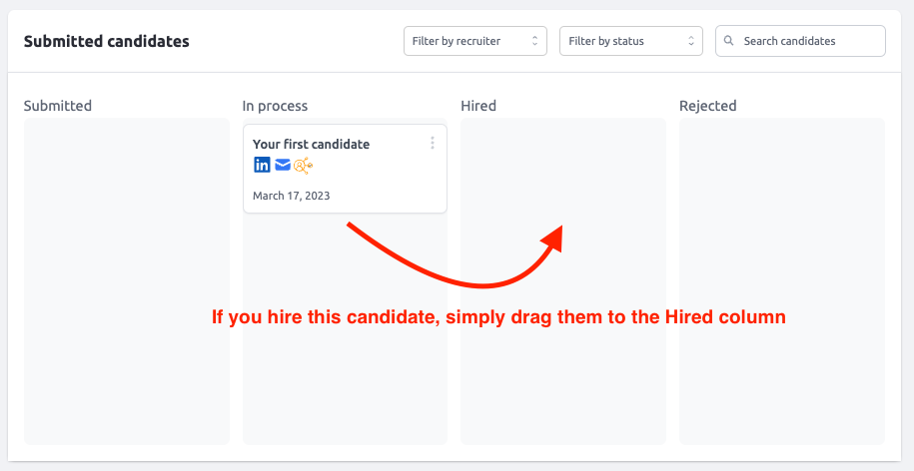Screen dimensions: 914x471
Task: Click the magnifying glass search icon
Action: click(x=728, y=41)
